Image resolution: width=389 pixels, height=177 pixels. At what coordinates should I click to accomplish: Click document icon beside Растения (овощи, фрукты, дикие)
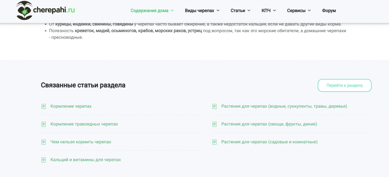pos(214,124)
